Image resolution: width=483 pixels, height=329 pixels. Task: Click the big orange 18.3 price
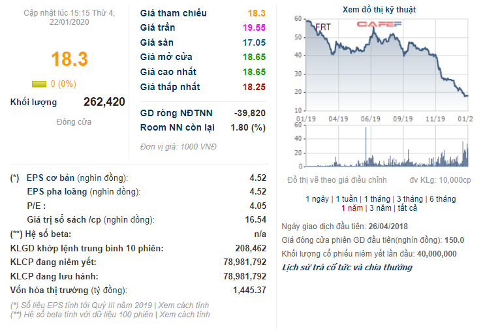70,59
